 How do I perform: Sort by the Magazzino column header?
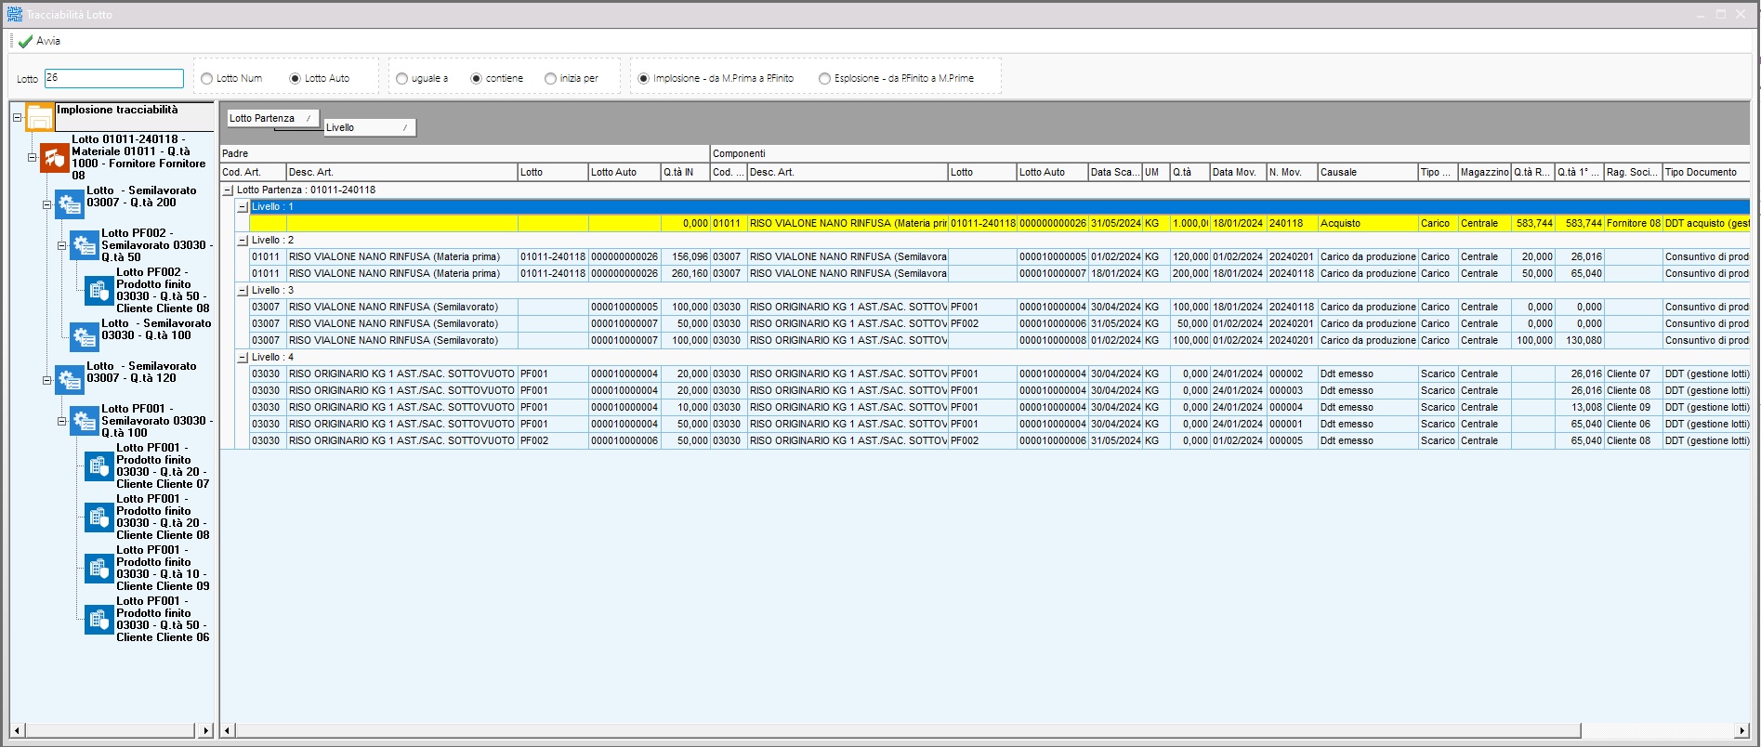pos(1484,172)
